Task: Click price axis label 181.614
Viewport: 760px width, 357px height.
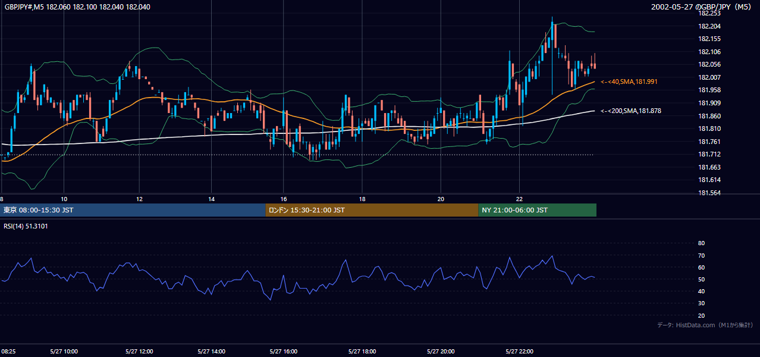Action: click(x=709, y=180)
